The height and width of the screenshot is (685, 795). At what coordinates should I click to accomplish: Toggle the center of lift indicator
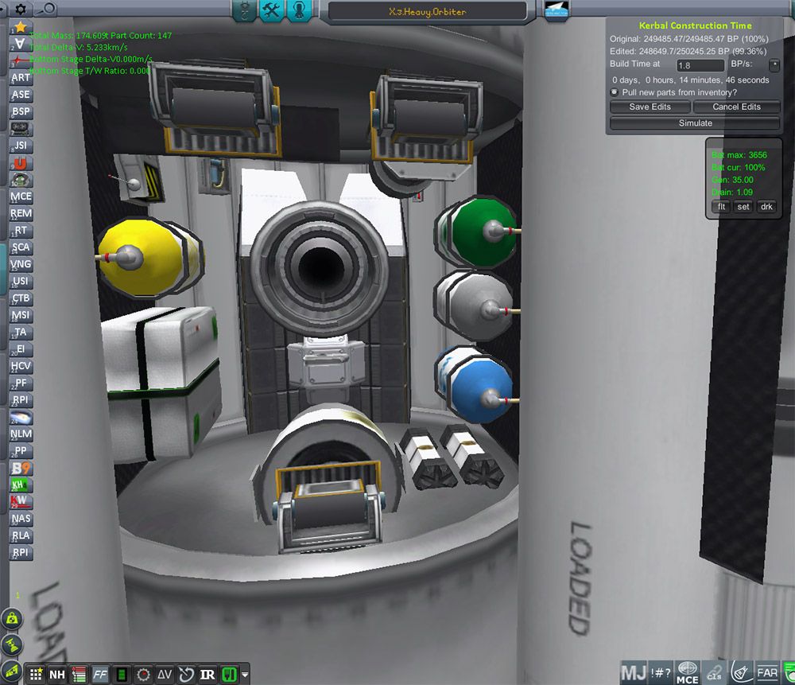tap(11, 671)
